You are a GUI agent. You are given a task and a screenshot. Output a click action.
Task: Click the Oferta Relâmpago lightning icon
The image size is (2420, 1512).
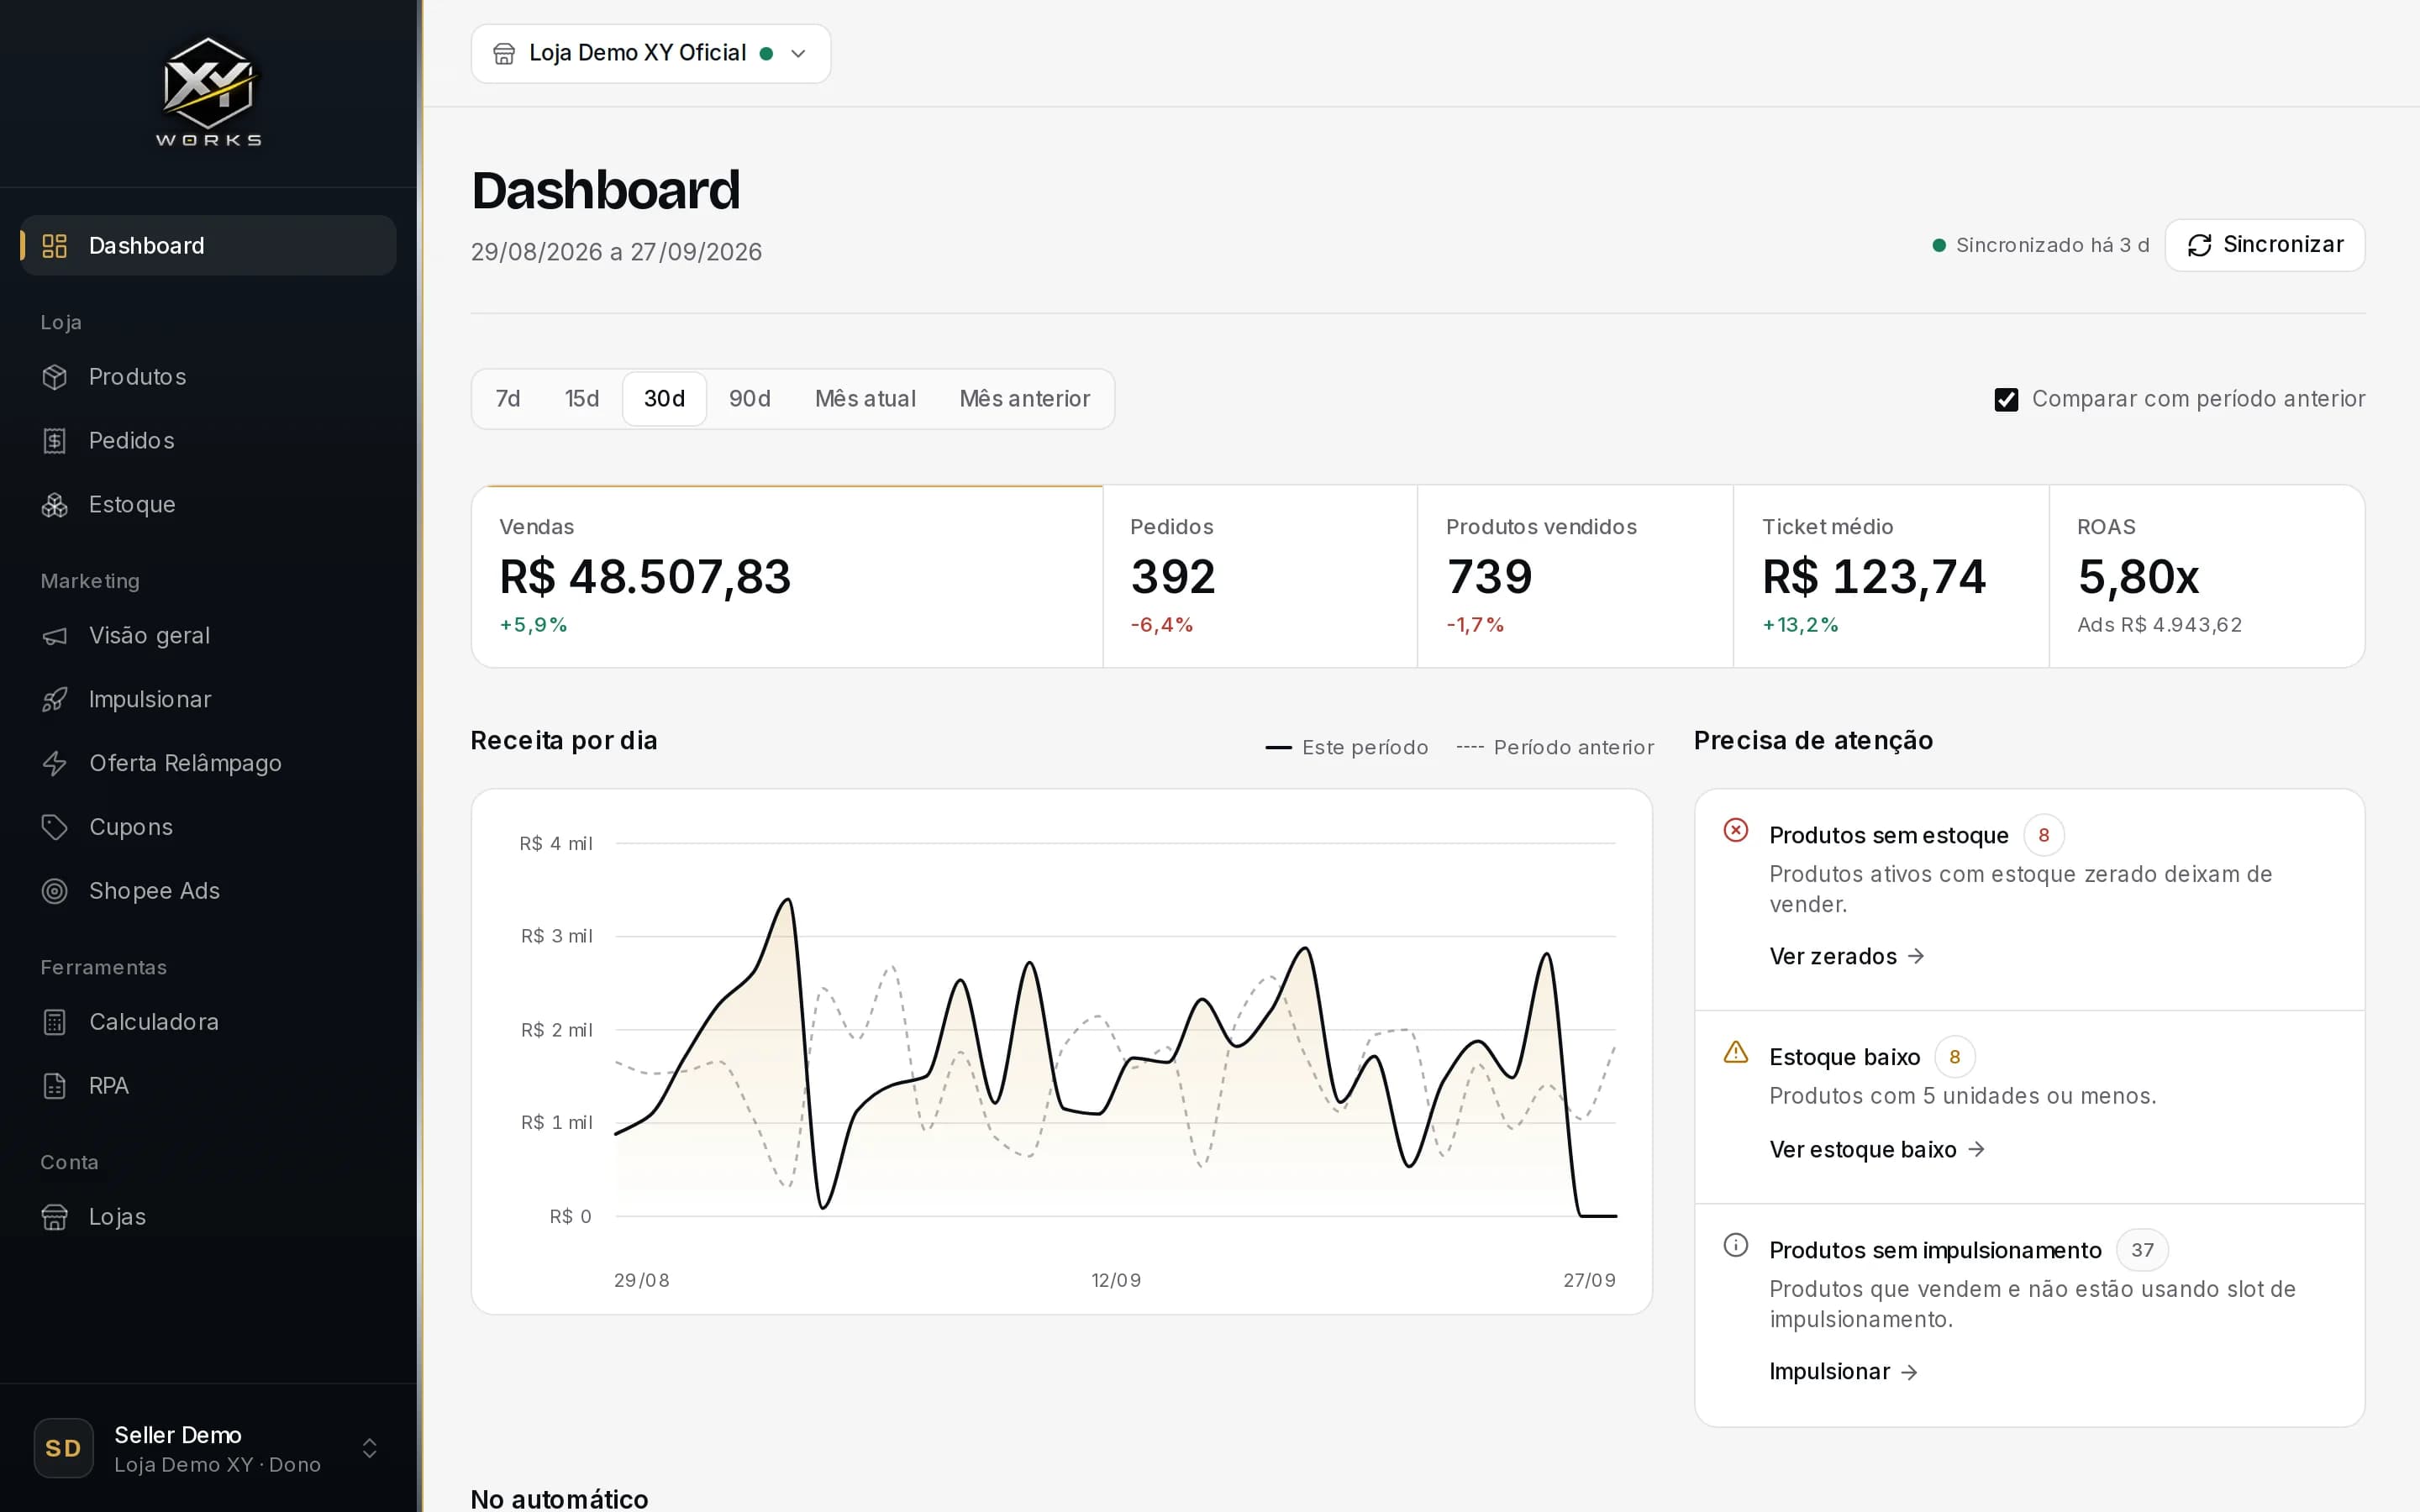(x=55, y=764)
